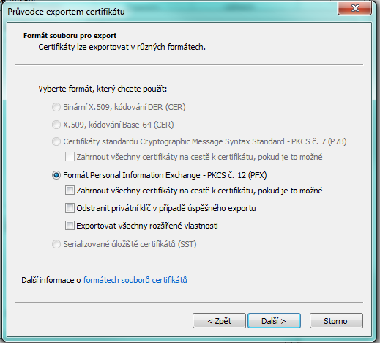Check 'Odstranit privátní klíč' after successful export
This screenshot has width=380, height=343.
point(70,208)
